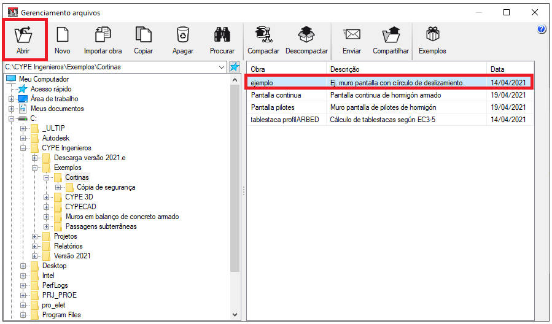Open help via blue question mark
This screenshot has width=552, height=324.
tap(542, 29)
